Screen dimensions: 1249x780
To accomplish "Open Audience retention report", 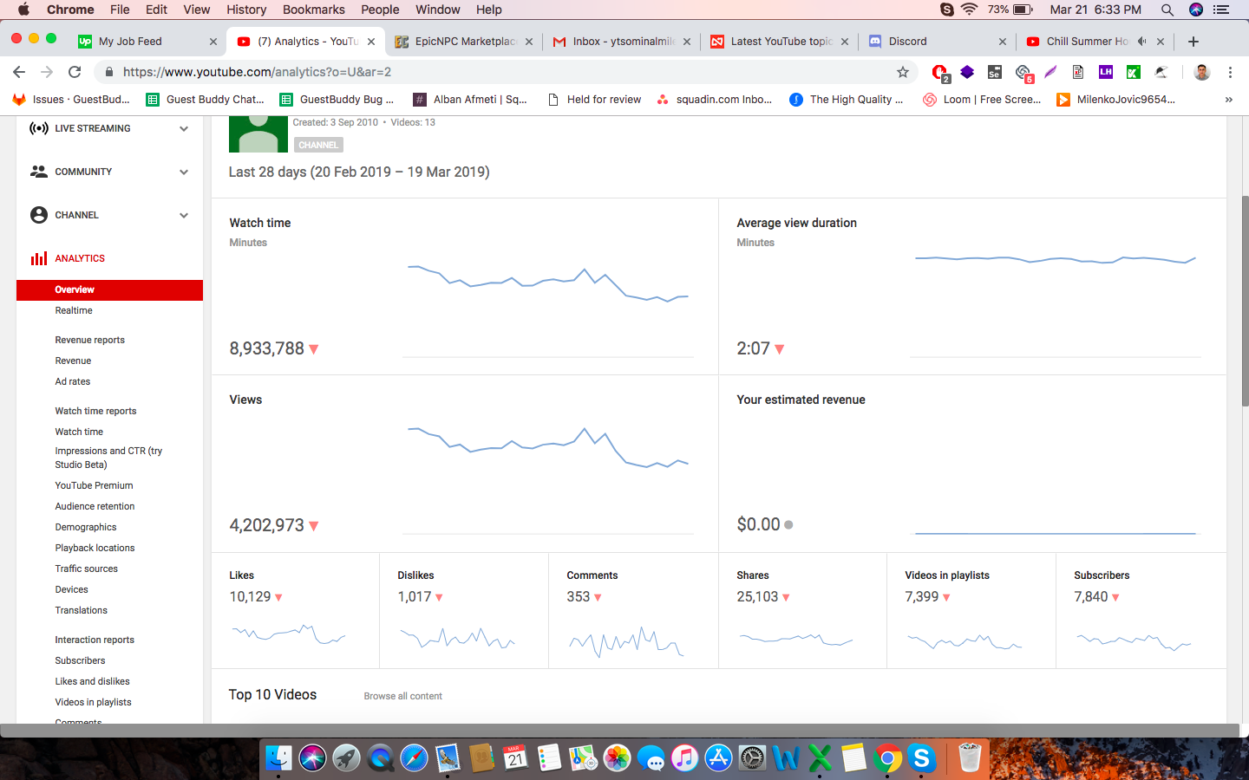I will [x=95, y=506].
